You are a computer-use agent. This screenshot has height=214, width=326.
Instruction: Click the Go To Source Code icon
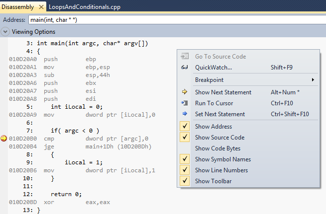185,57
